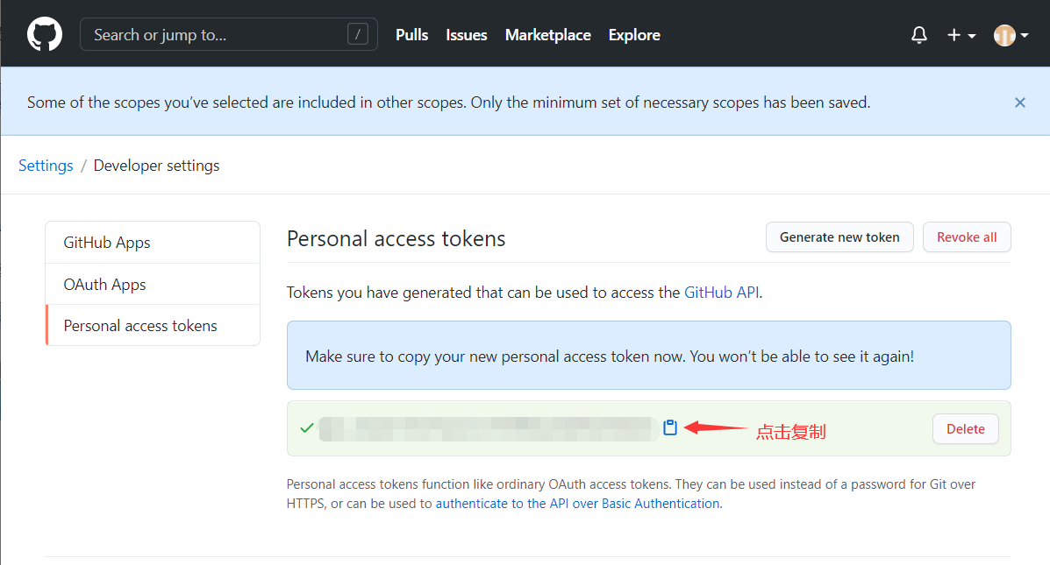Select OAuth Apps in the sidebar

104,284
